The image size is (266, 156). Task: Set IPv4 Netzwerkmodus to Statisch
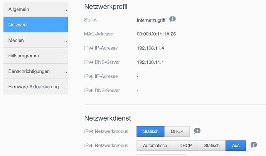[x=151, y=131]
